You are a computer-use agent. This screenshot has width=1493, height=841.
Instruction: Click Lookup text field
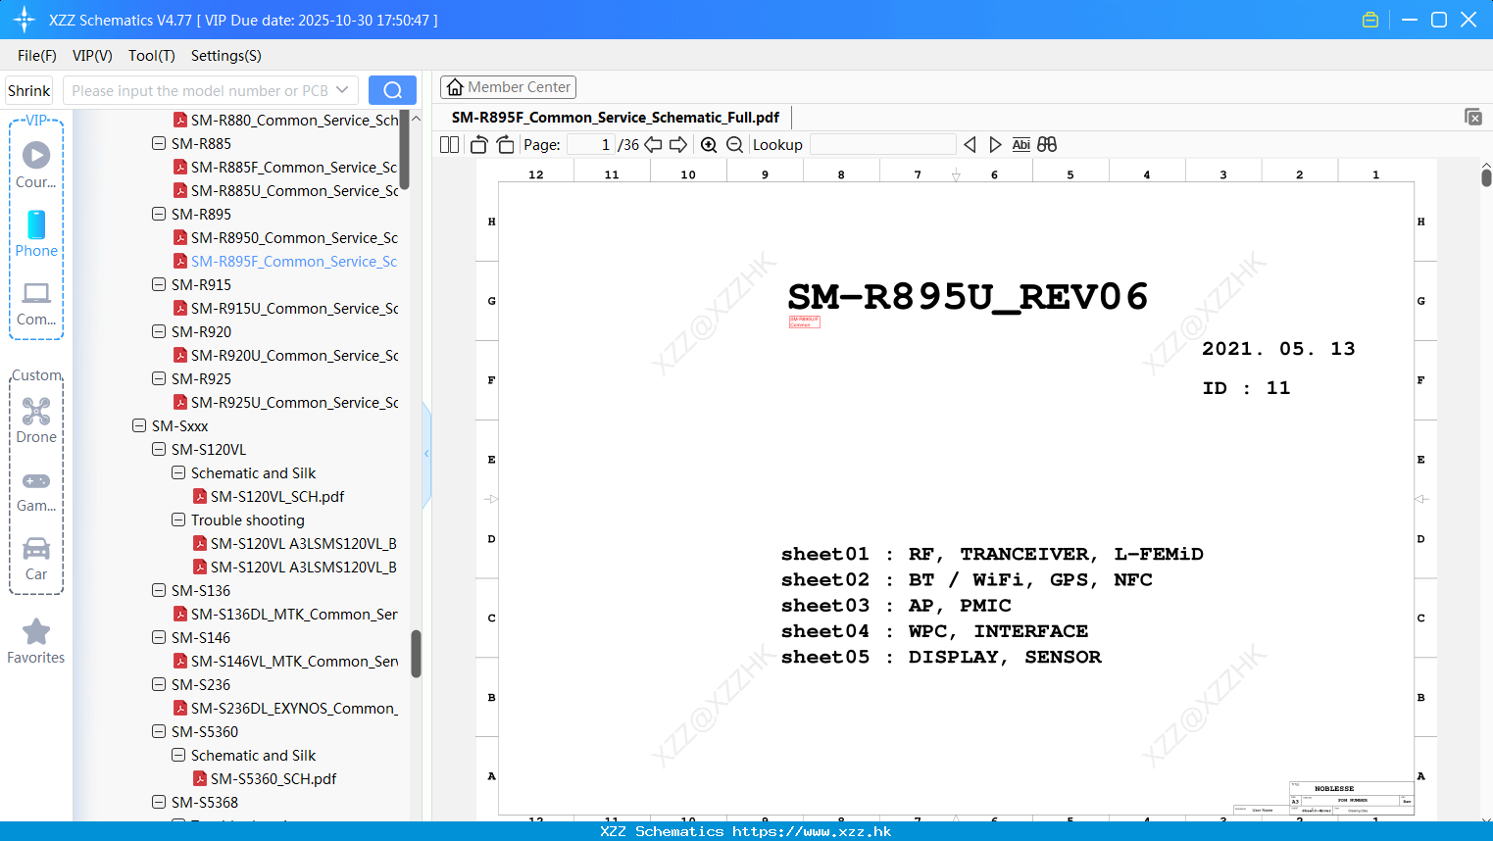point(882,144)
